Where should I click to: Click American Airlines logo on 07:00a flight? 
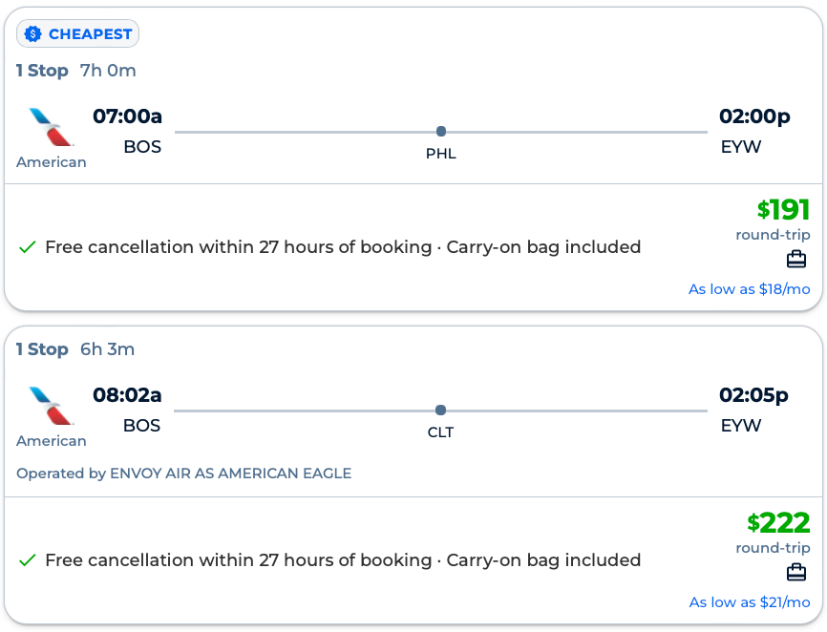coord(52,127)
